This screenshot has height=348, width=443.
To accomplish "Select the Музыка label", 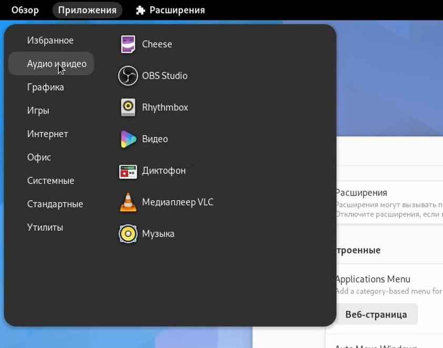I will pos(158,234).
